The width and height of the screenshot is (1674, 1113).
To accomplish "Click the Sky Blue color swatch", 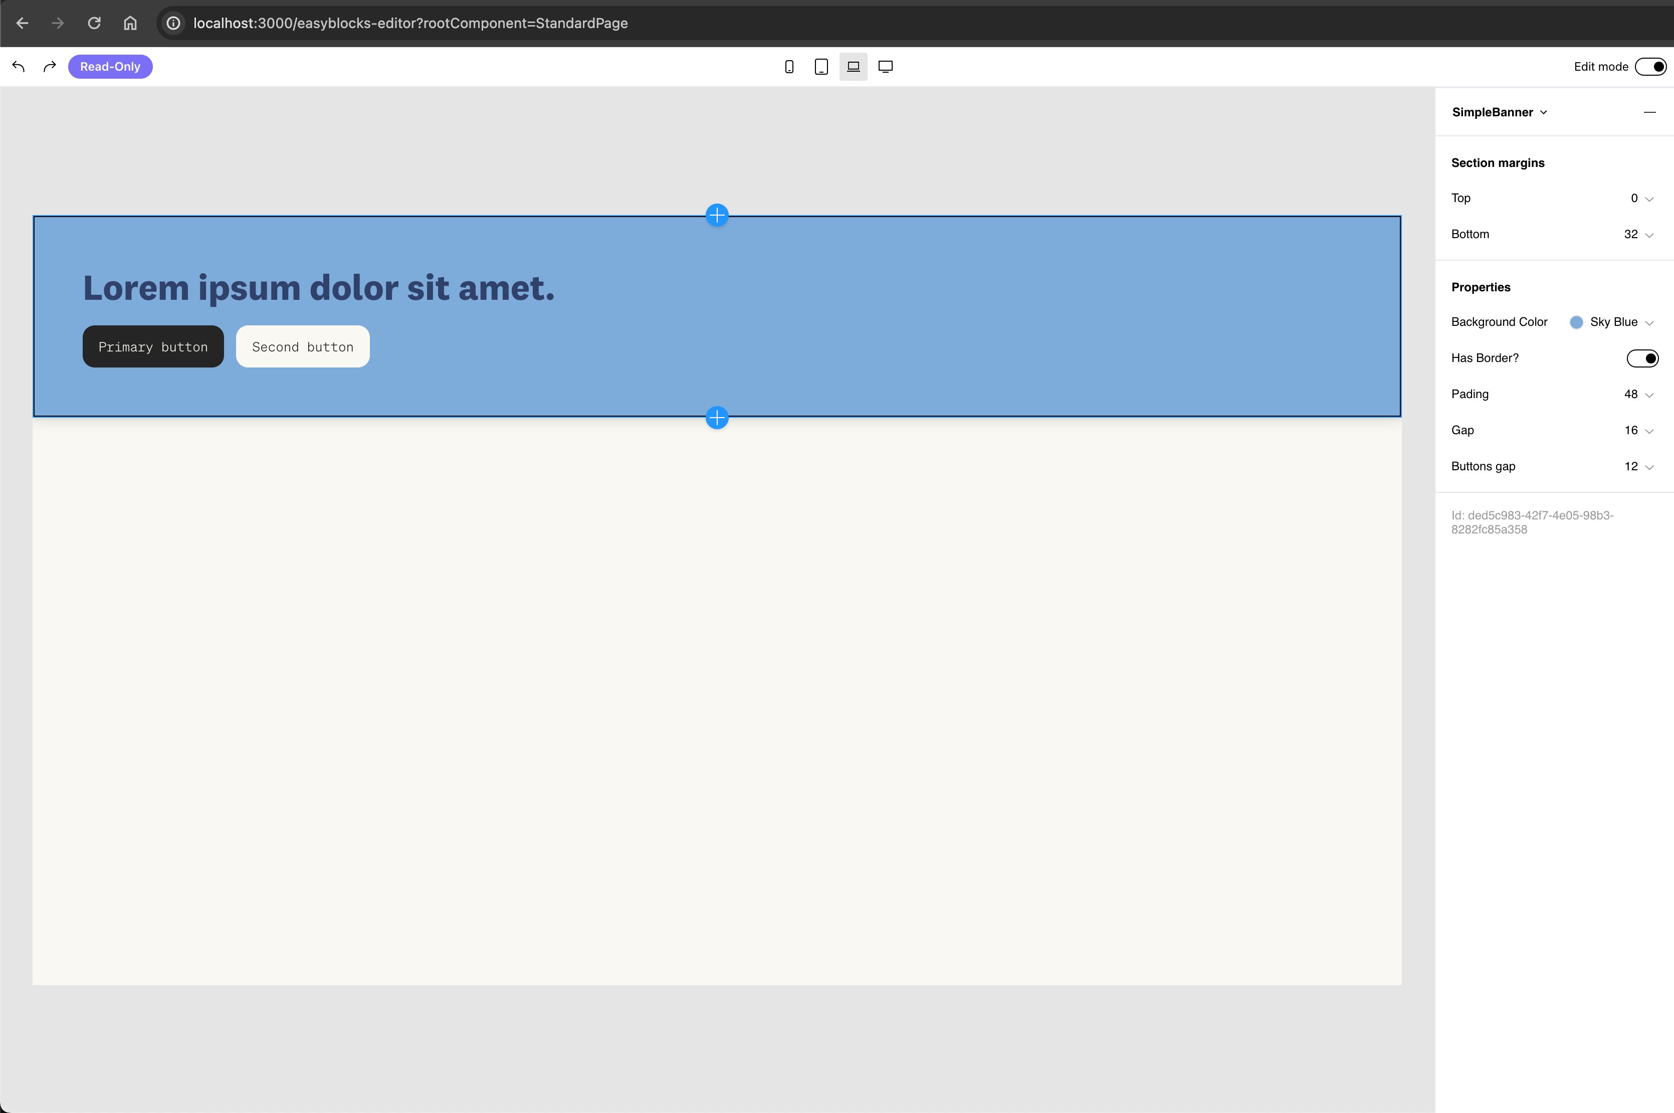I will (x=1576, y=322).
